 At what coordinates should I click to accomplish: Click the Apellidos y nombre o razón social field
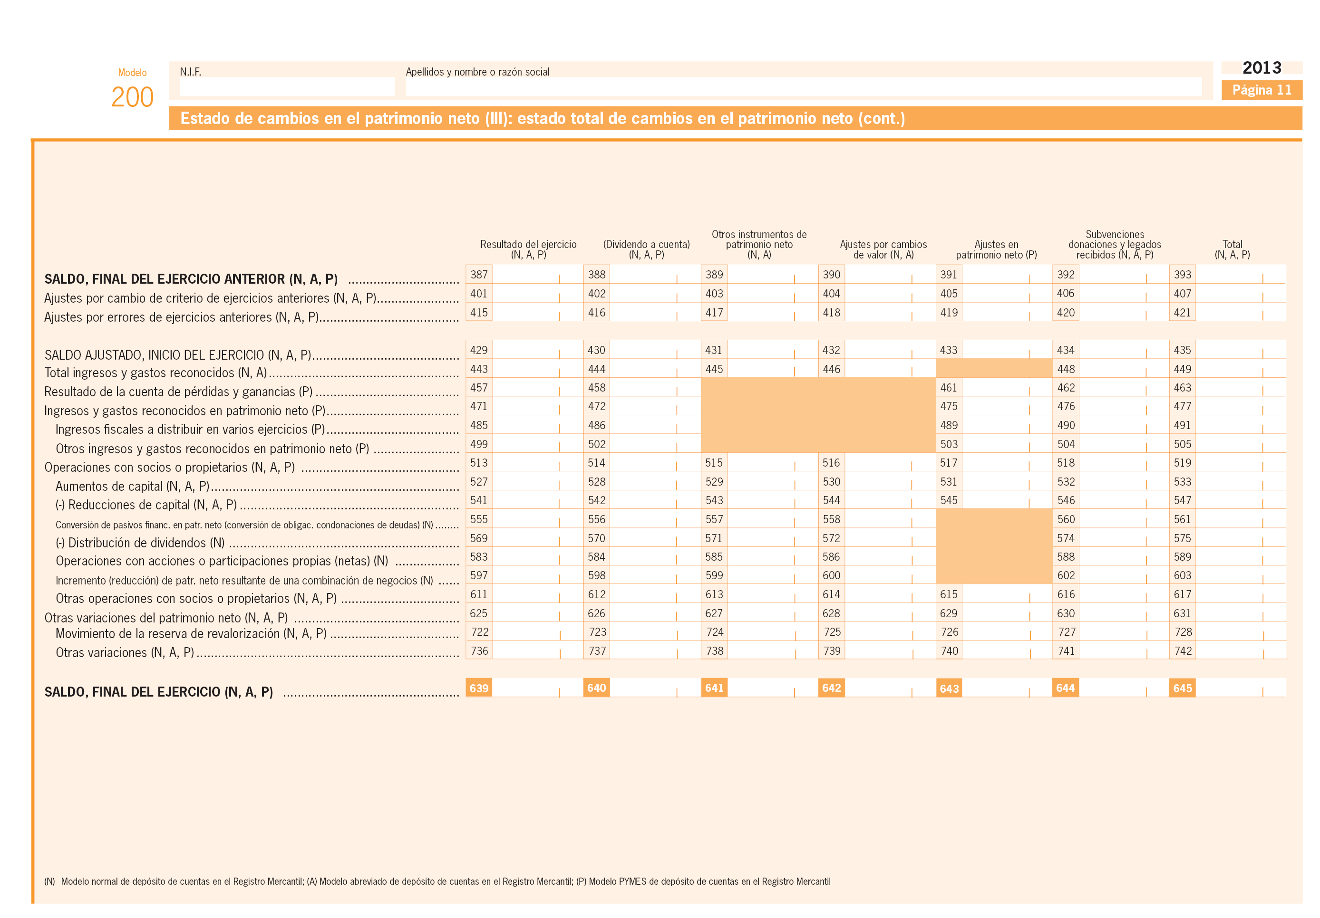coord(803,86)
